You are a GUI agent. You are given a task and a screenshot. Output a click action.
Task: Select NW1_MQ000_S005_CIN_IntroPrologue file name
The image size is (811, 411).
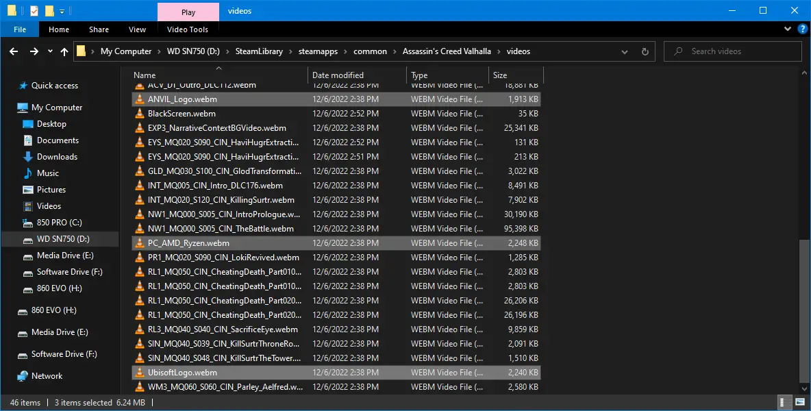tap(224, 214)
